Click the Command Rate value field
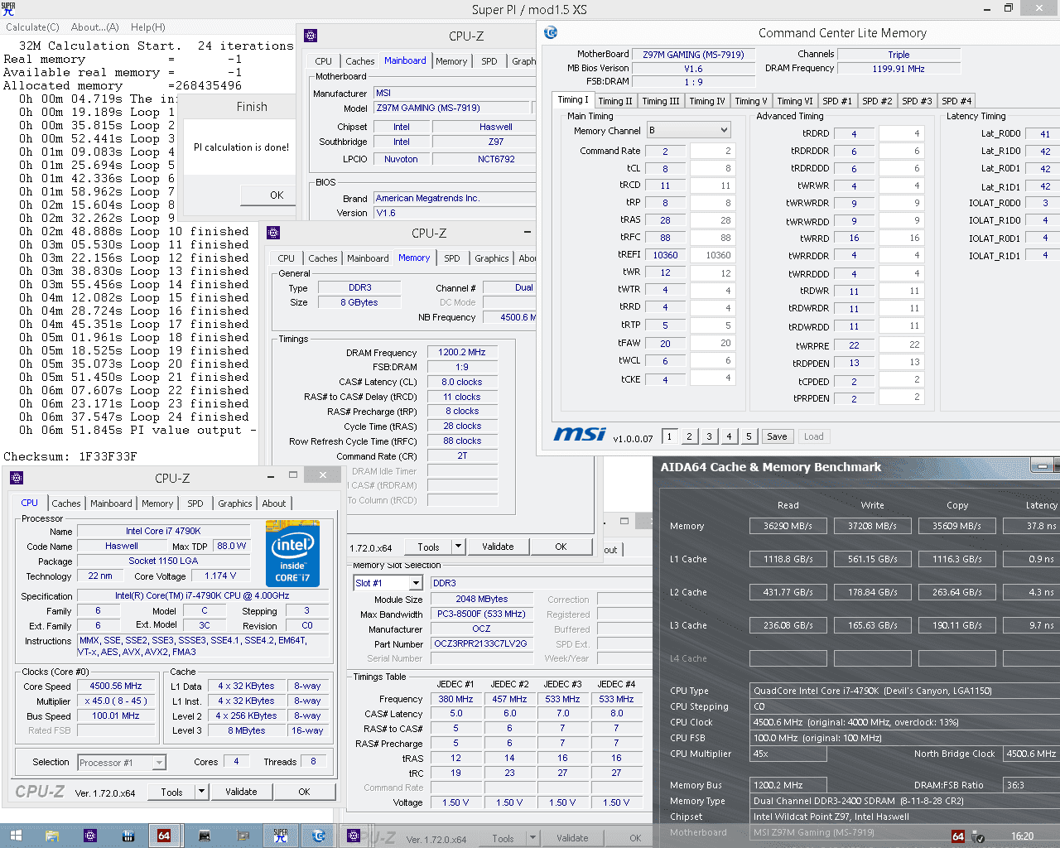 [x=665, y=151]
